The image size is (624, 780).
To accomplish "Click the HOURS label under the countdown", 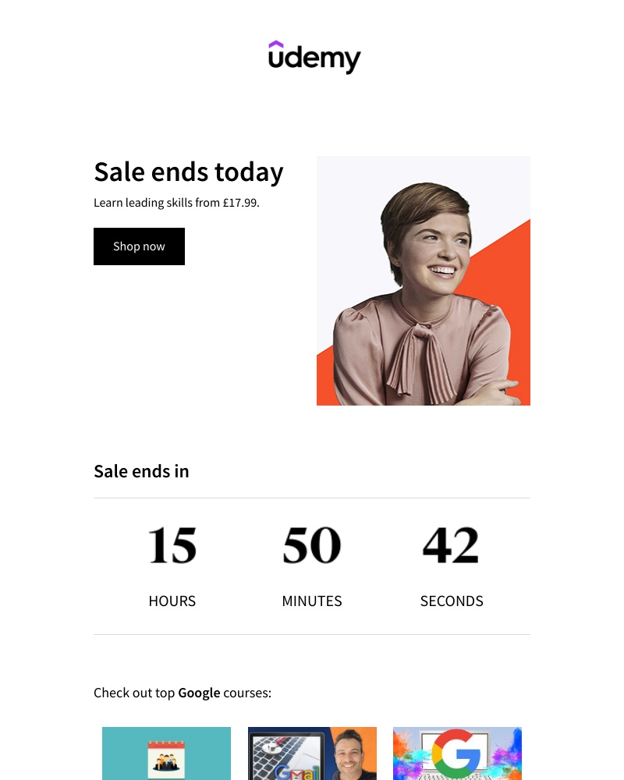I will 172,601.
